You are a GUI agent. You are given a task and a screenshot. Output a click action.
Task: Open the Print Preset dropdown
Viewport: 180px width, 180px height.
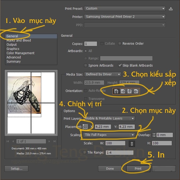coord(125,9)
